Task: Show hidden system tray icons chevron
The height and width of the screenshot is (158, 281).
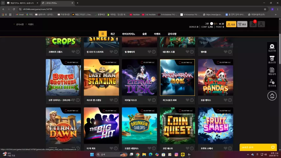Action: [248, 154]
